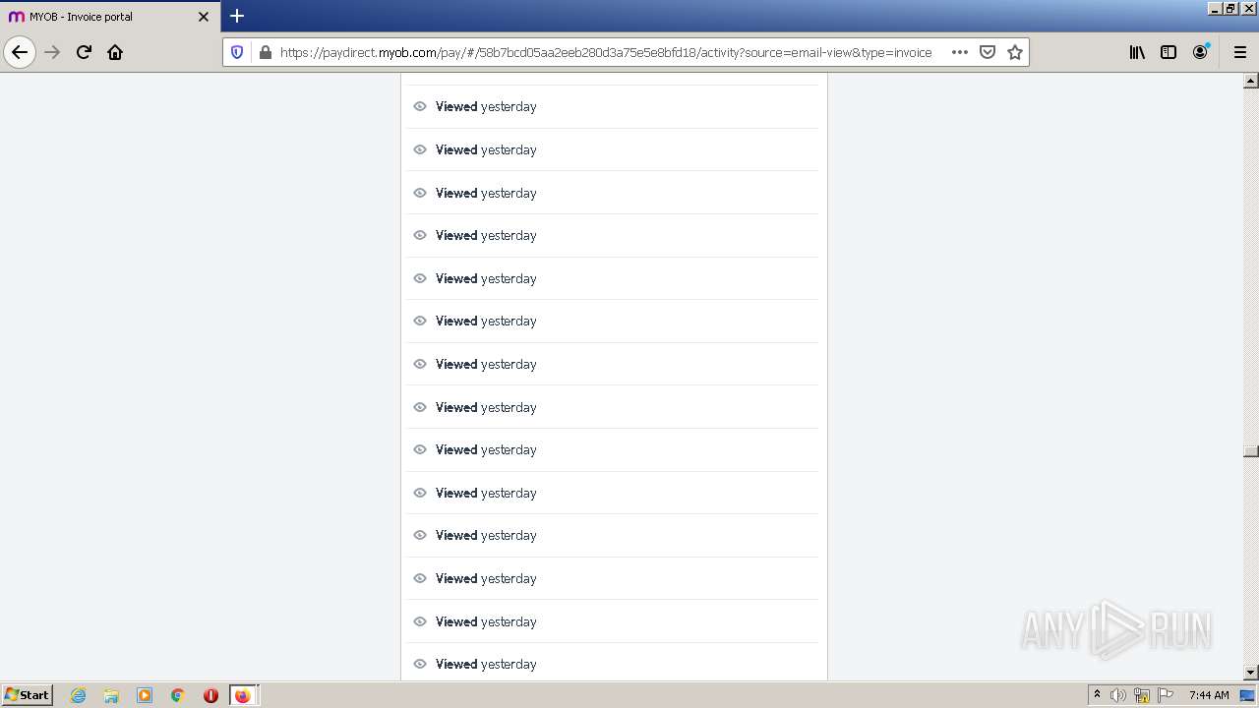Image resolution: width=1259 pixels, height=708 pixels.
Task: Close the MYOB - Invoice portal tab
Action: coord(204,17)
